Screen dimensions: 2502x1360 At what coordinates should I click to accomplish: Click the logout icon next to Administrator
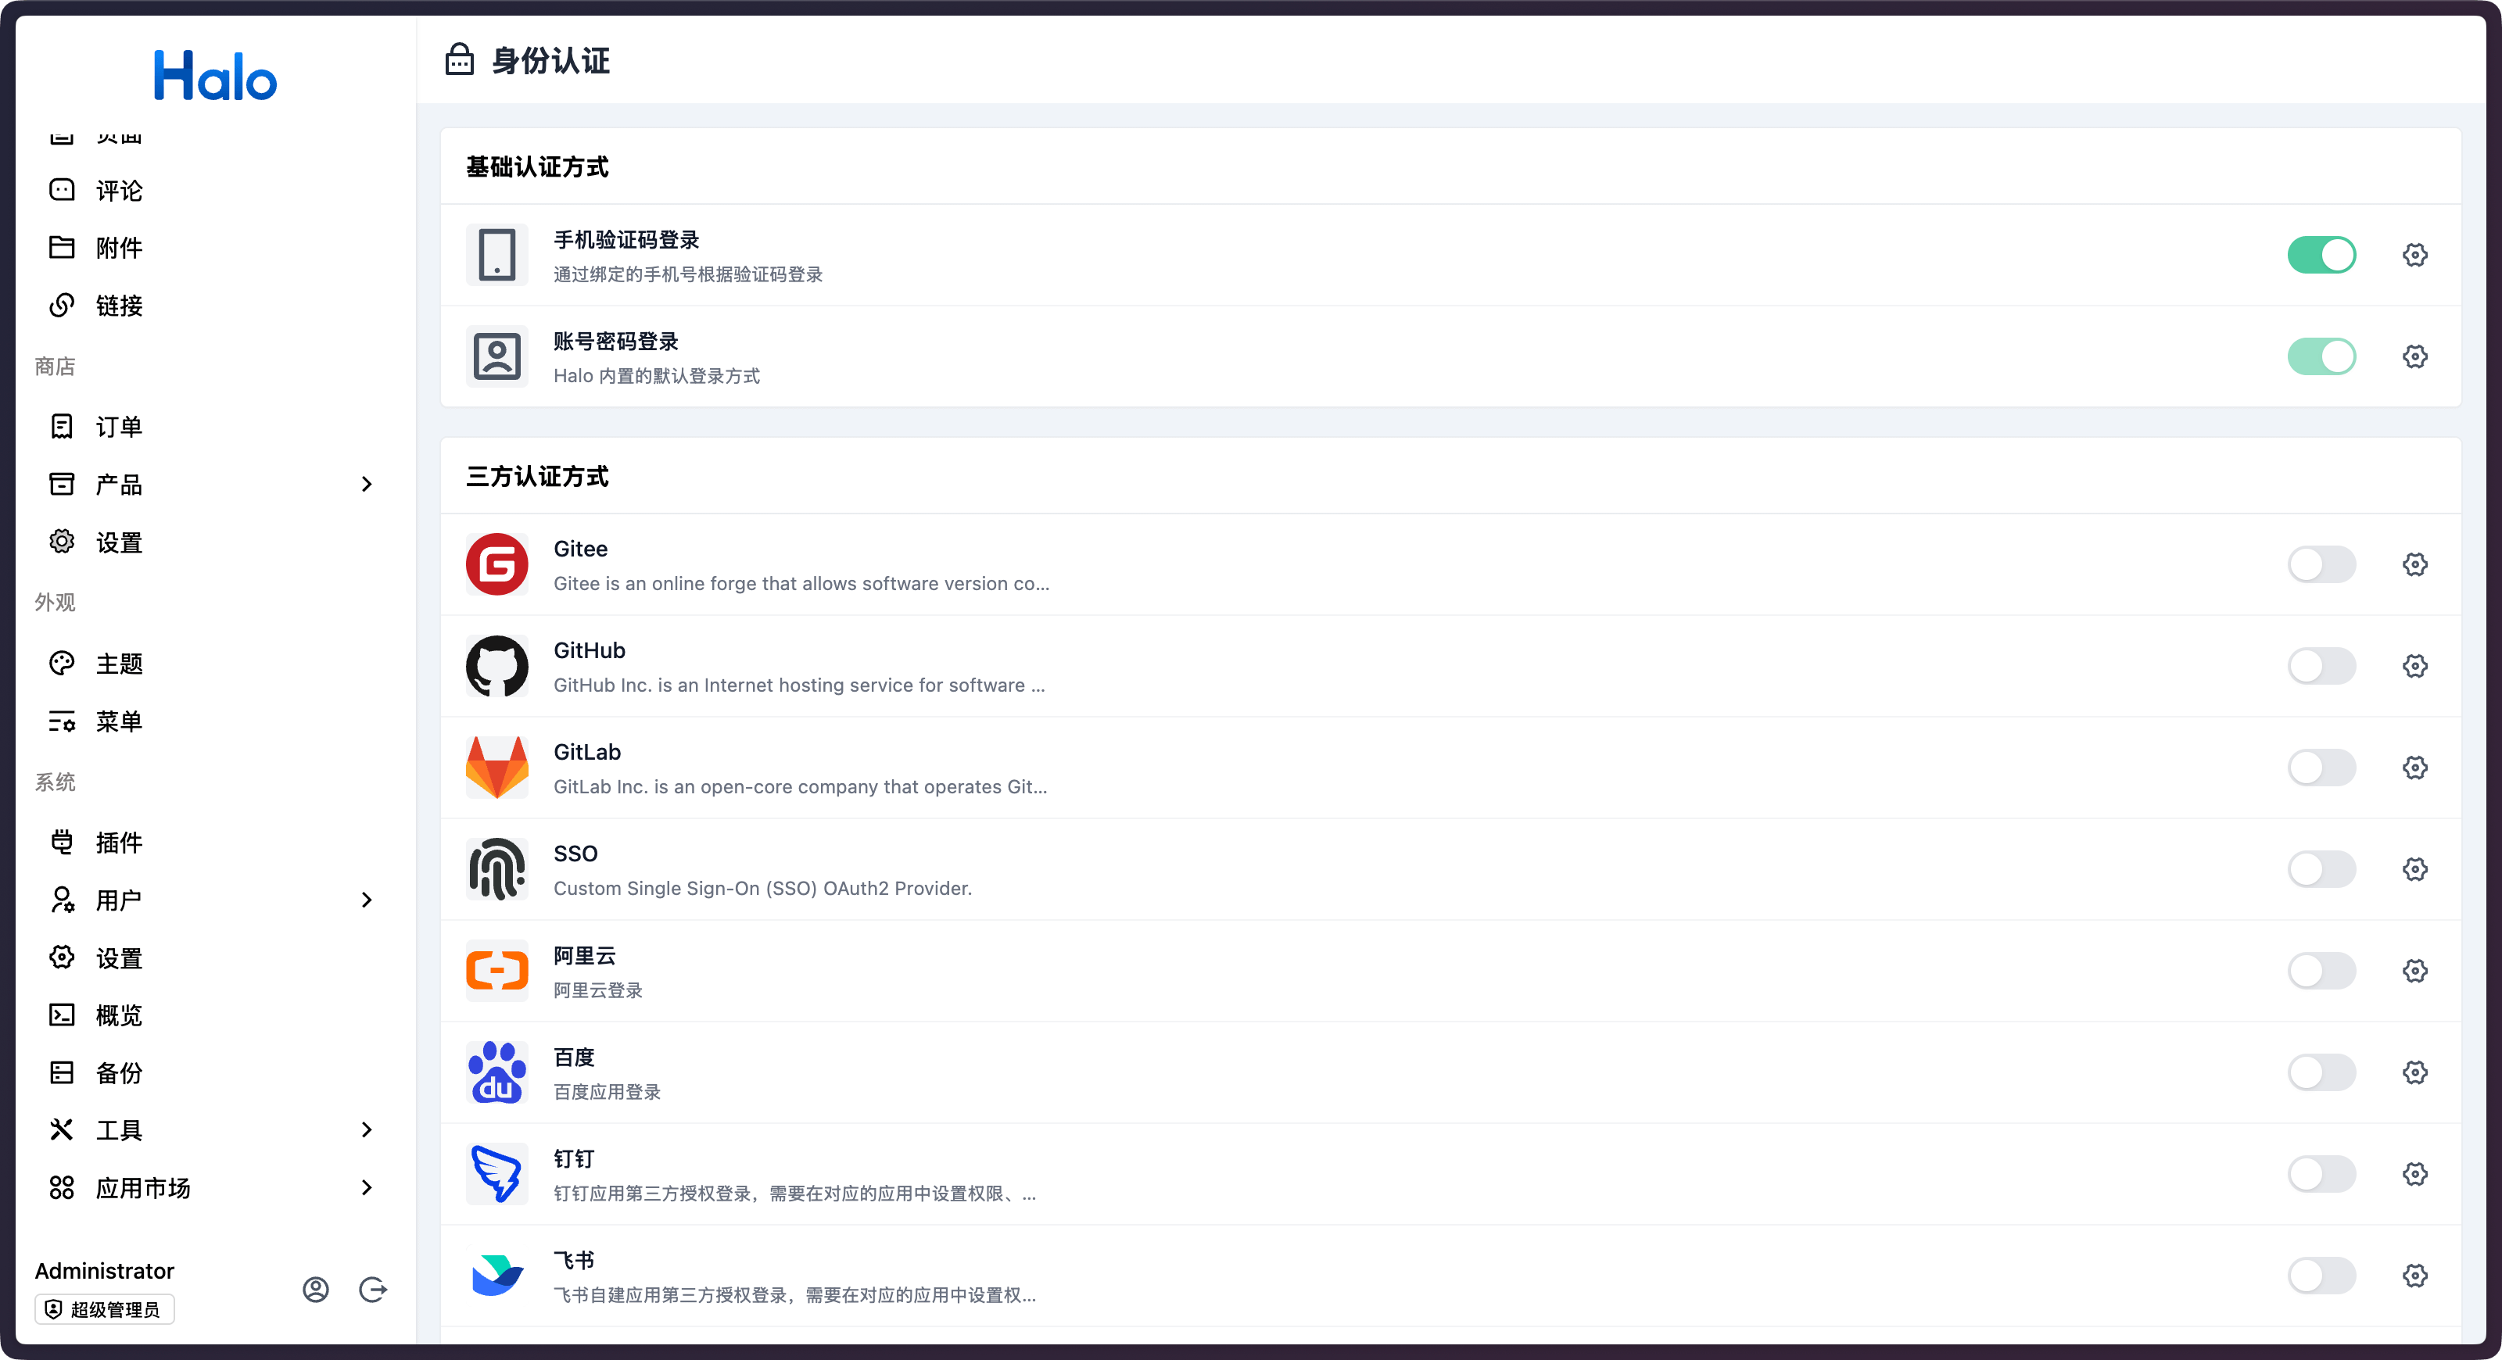pos(373,1290)
